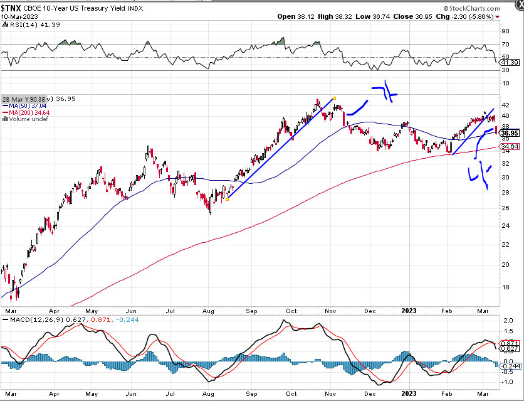
Task: Select the yellow trendline handle near mid-August
Action: click(x=228, y=200)
